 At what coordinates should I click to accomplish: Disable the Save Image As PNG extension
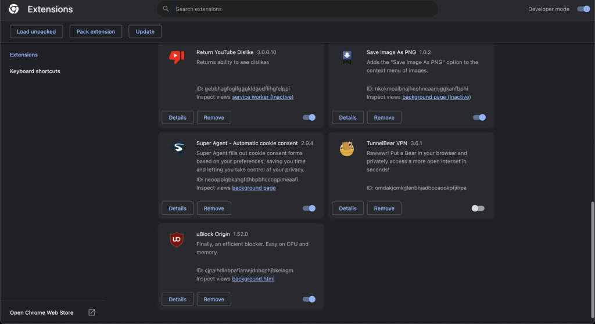pos(479,117)
